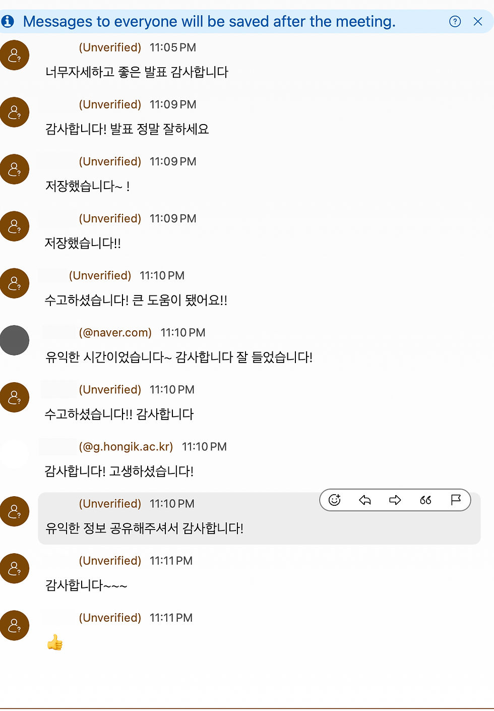Add an emoji reaction to the highlighted message
The width and height of the screenshot is (494, 711).
335,500
